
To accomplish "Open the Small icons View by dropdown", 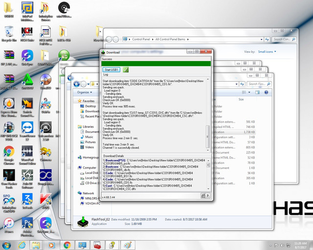I will (x=267, y=52).
